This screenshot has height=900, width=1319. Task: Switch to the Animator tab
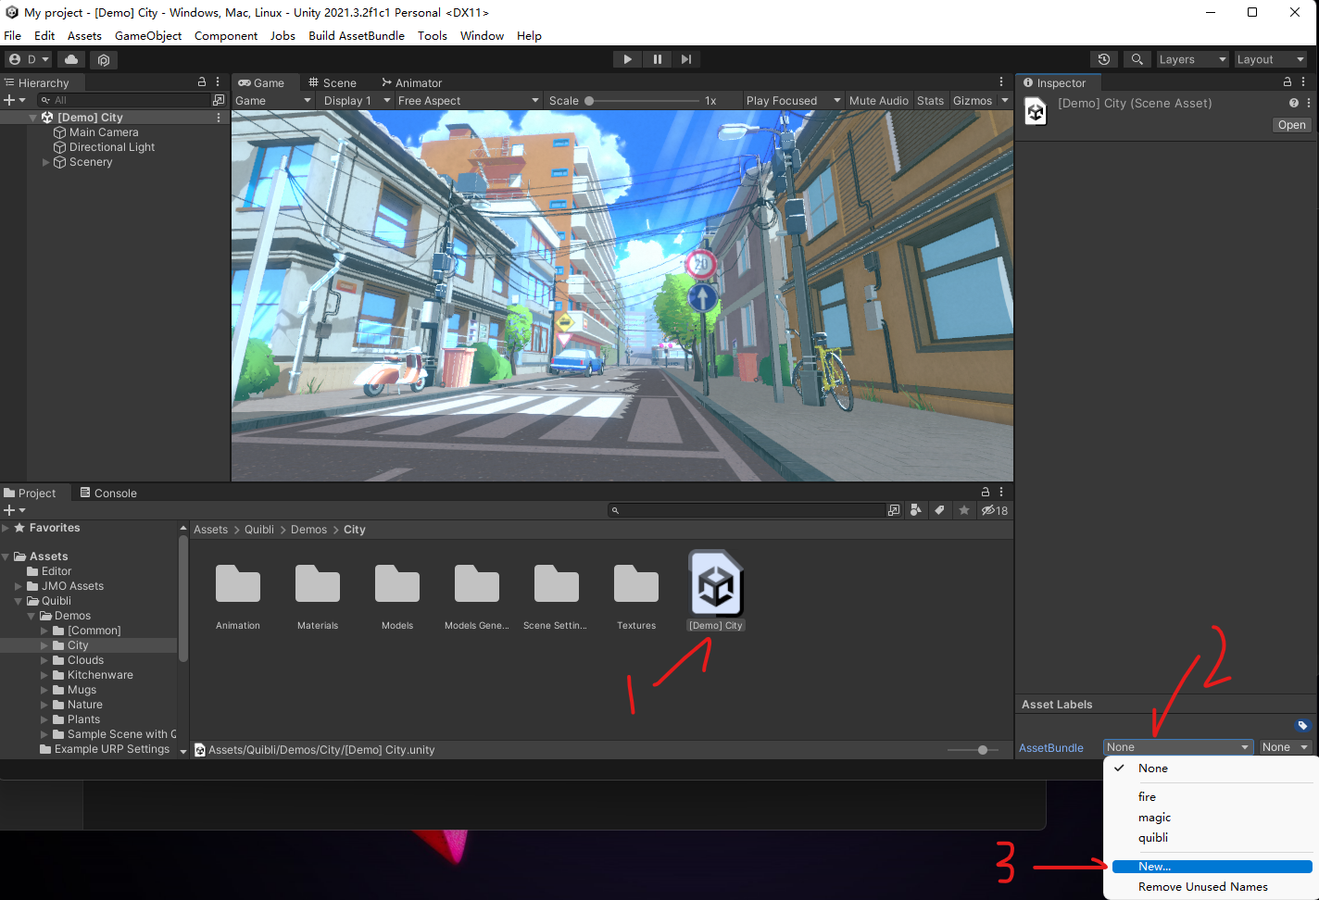click(411, 82)
